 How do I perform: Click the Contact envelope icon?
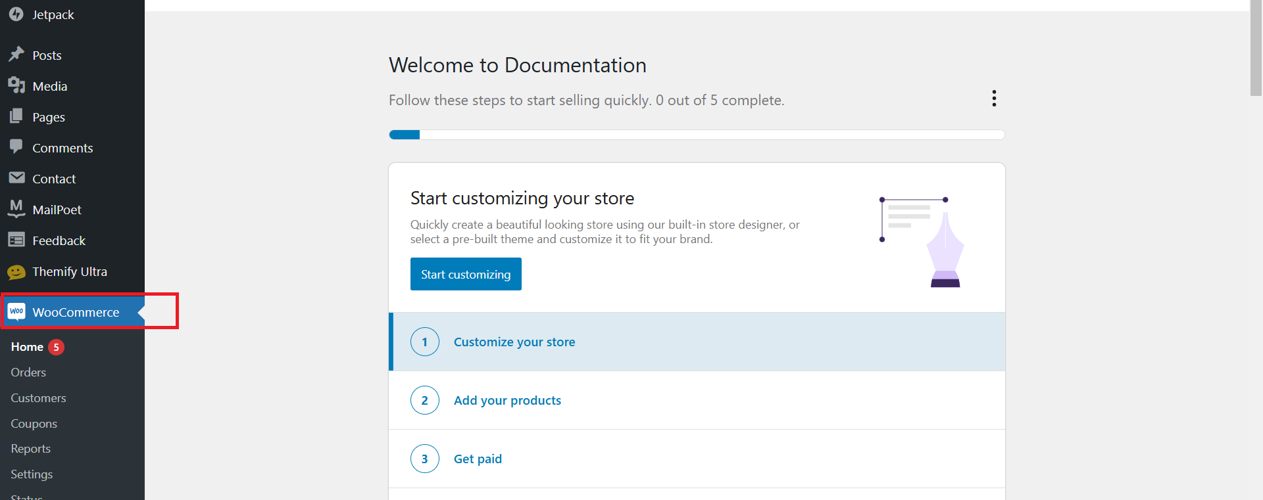16,178
